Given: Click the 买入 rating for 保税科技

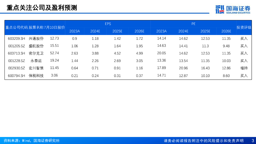Looking at the screenshot, I should [244, 76].
